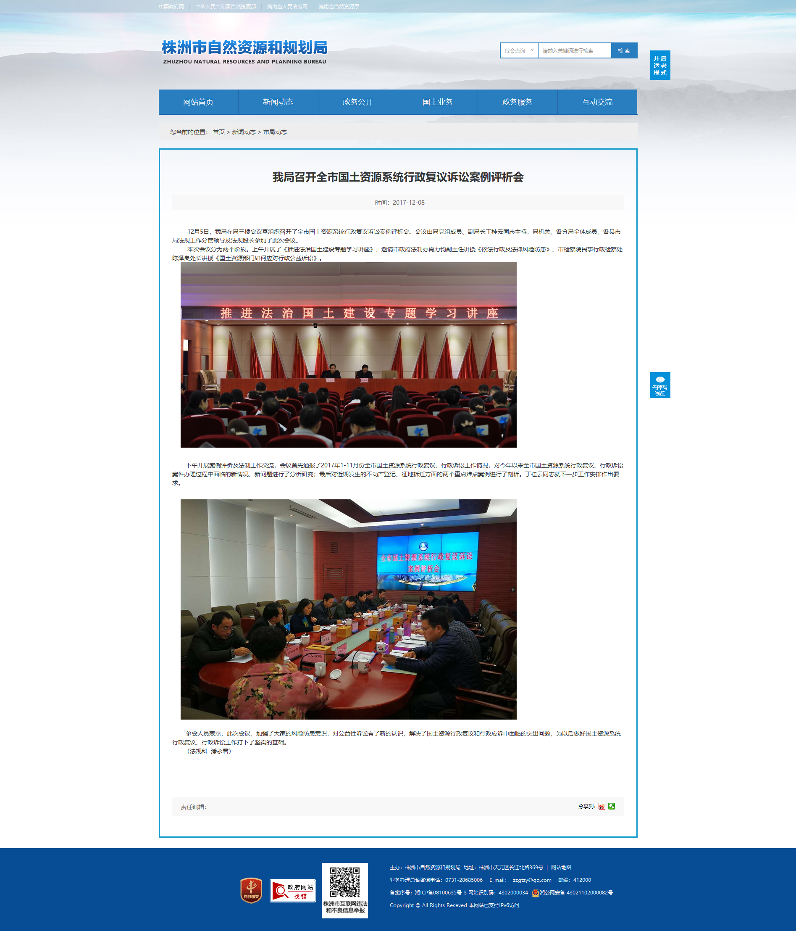Click the 政府网站找错 icon
Screen dimensions: 796x931
coord(293,891)
